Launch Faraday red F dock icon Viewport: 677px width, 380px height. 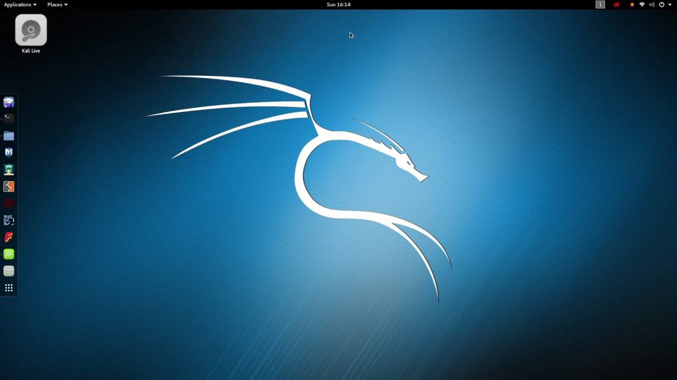click(8, 237)
